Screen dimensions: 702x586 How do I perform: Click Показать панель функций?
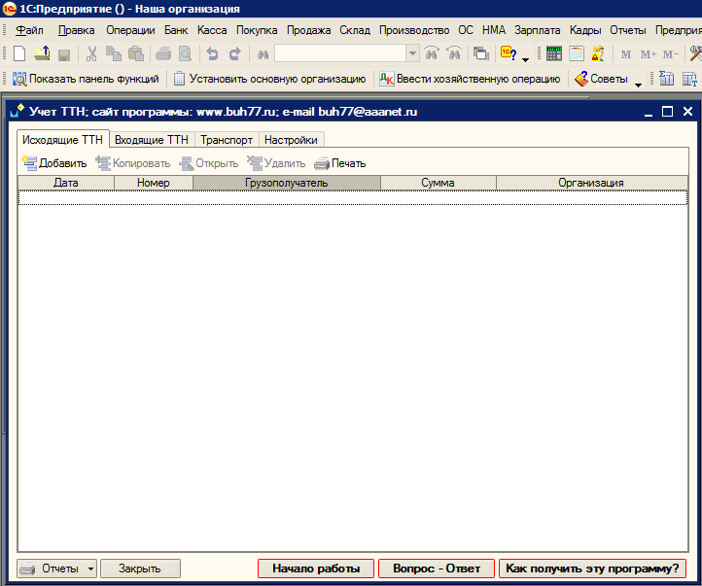(x=86, y=79)
